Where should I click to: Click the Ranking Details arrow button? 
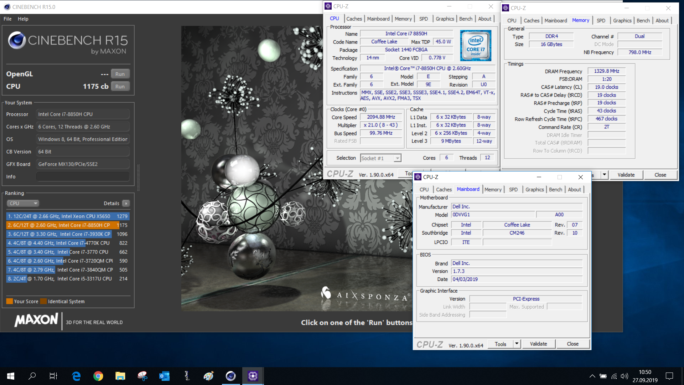tap(126, 203)
